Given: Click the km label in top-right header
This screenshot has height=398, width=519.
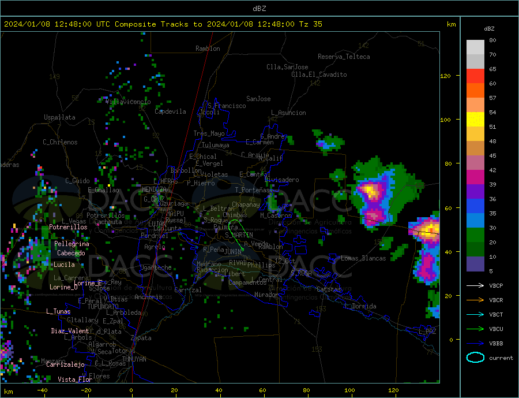Looking at the screenshot, I should point(451,24).
